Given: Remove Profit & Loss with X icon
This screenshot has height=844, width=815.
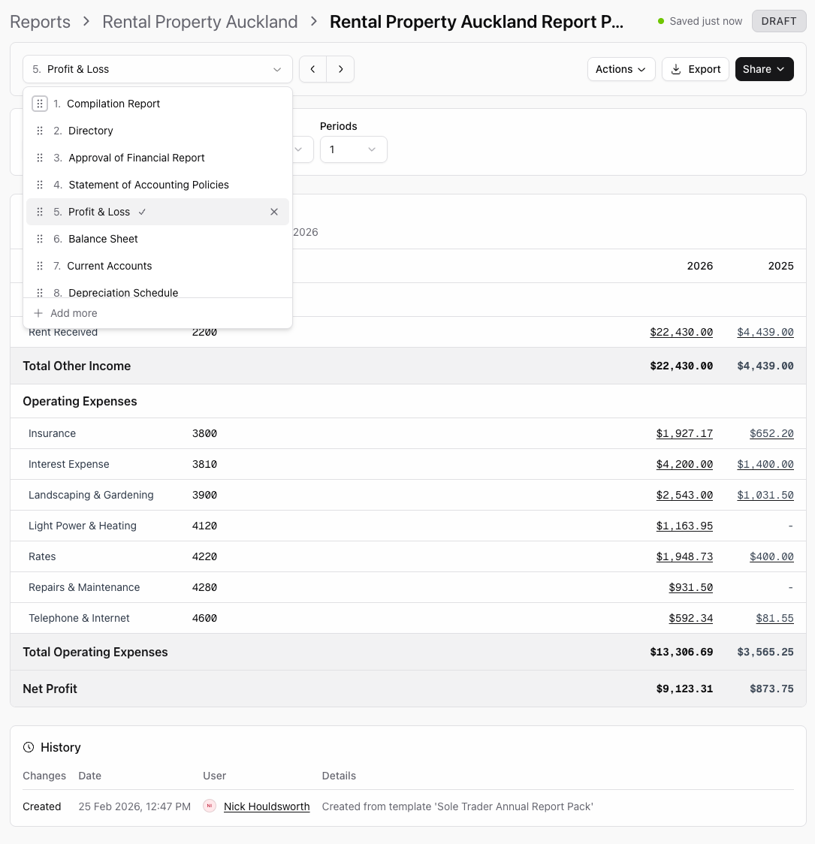Looking at the screenshot, I should click(x=274, y=212).
